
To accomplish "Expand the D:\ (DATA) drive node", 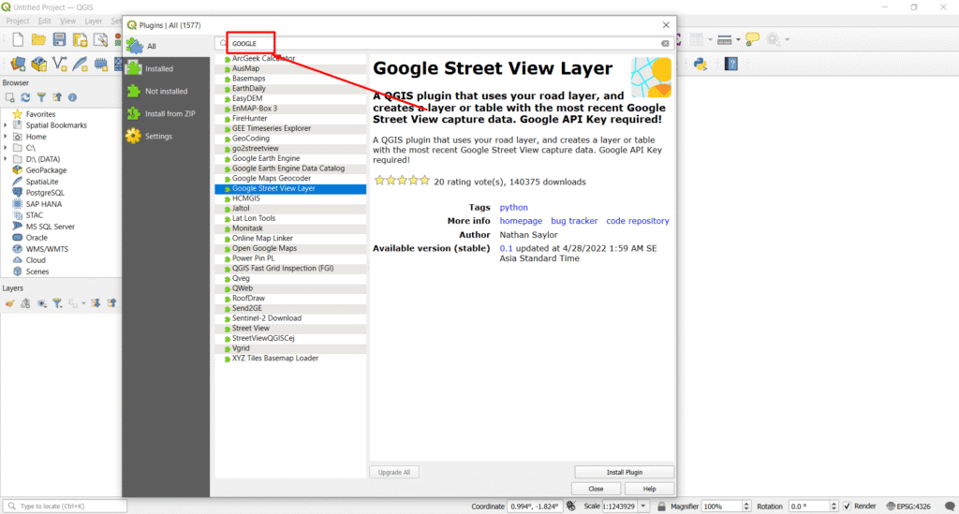I will coord(6,159).
